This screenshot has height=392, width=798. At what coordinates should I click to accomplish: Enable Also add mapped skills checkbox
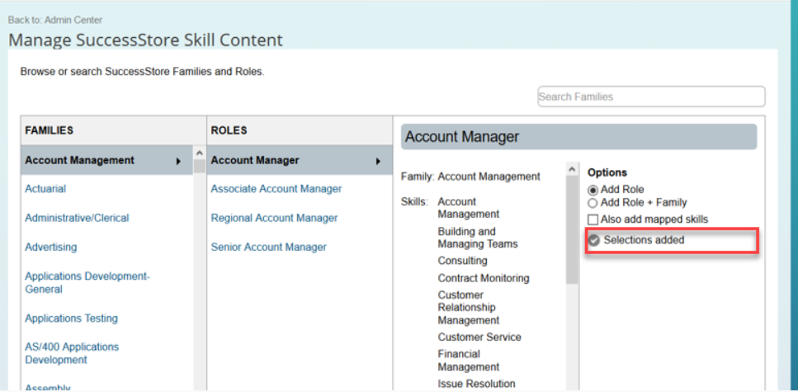coord(593,220)
